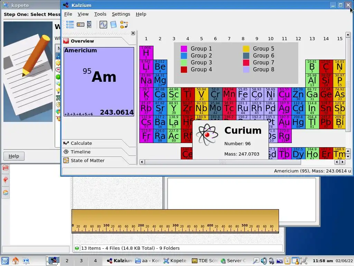Click the left arrow of horizontal scrollbar
The image size is (354, 266).
click(x=142, y=162)
